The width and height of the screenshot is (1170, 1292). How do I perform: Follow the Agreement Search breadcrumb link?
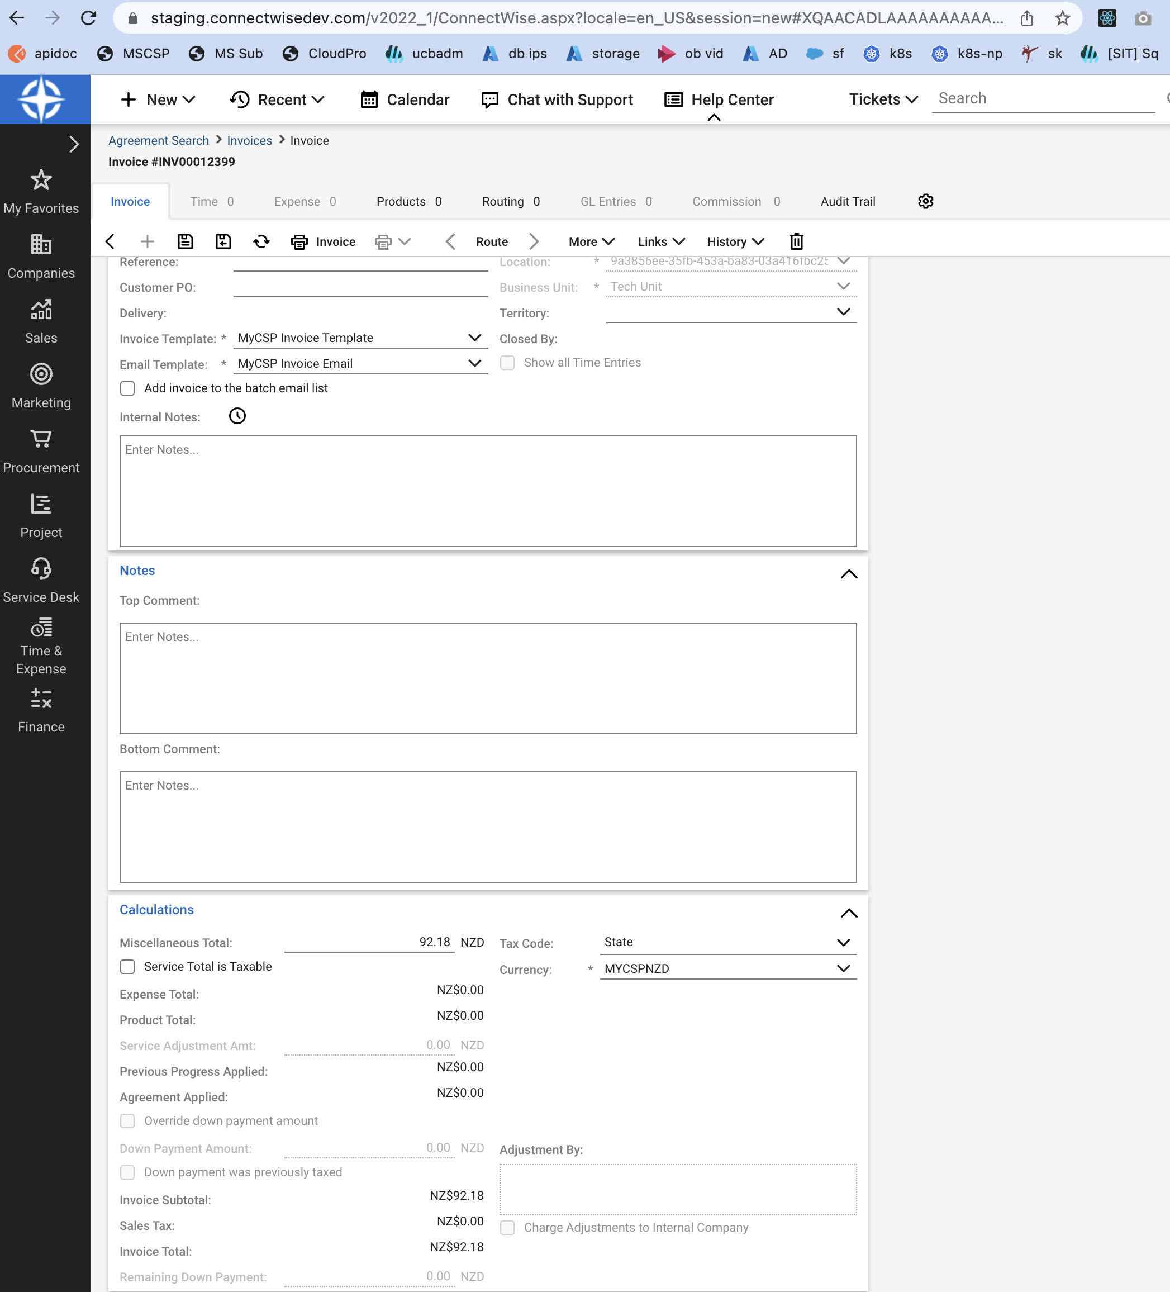click(158, 140)
